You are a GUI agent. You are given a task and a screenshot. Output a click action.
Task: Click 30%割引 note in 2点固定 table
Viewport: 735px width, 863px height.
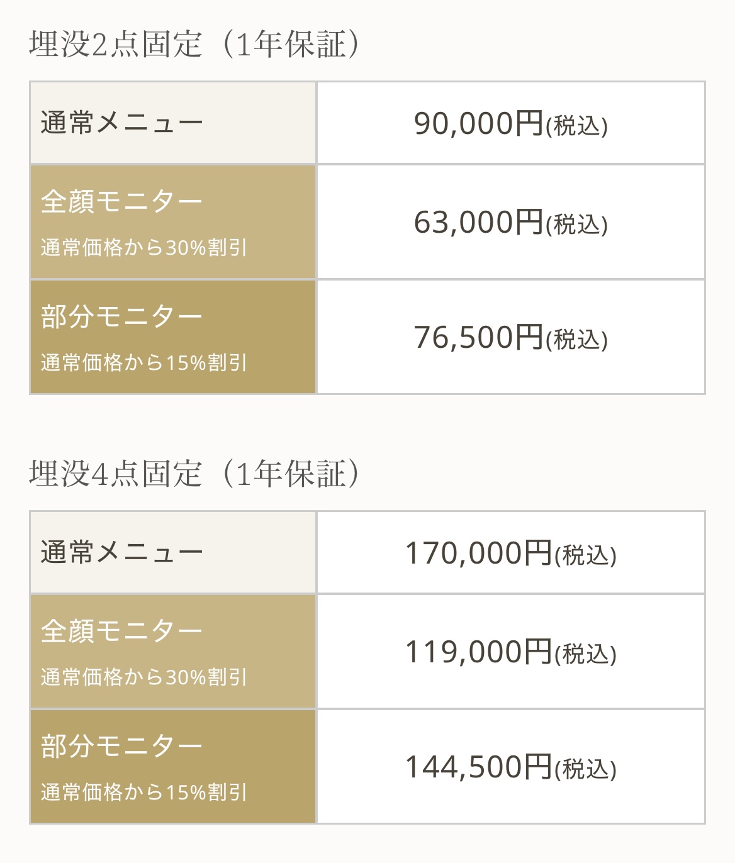click(143, 248)
